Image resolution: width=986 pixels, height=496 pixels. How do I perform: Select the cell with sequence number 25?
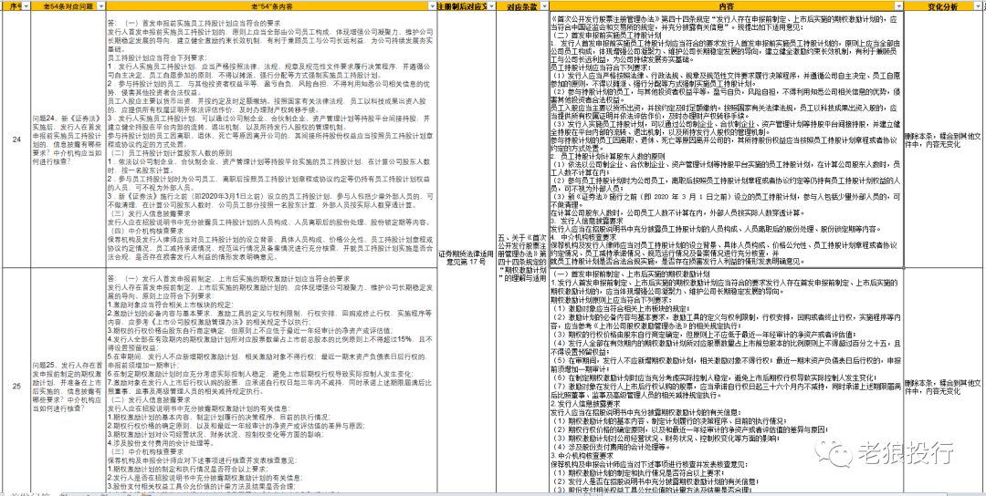[14, 385]
